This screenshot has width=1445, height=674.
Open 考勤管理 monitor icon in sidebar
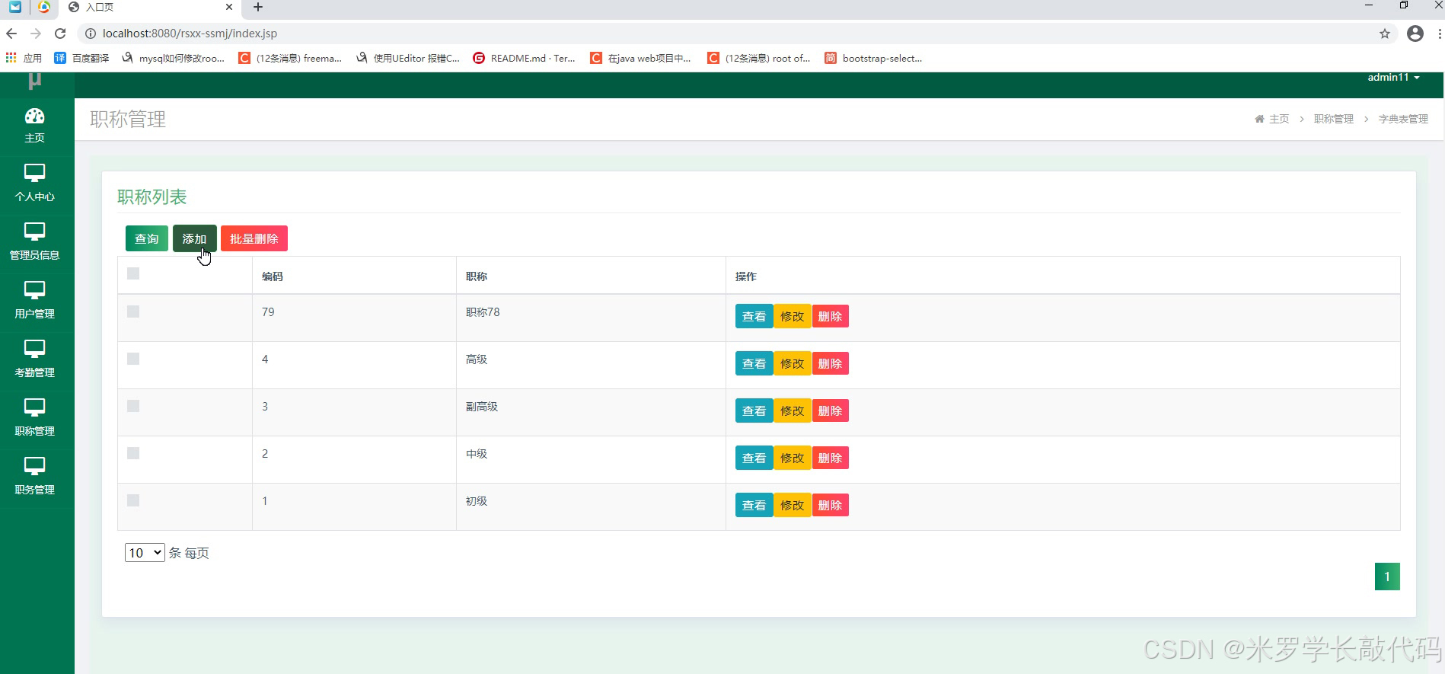coord(34,349)
